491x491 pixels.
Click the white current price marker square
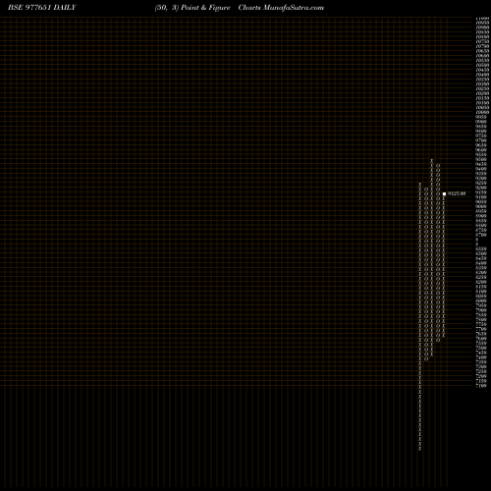point(444,193)
